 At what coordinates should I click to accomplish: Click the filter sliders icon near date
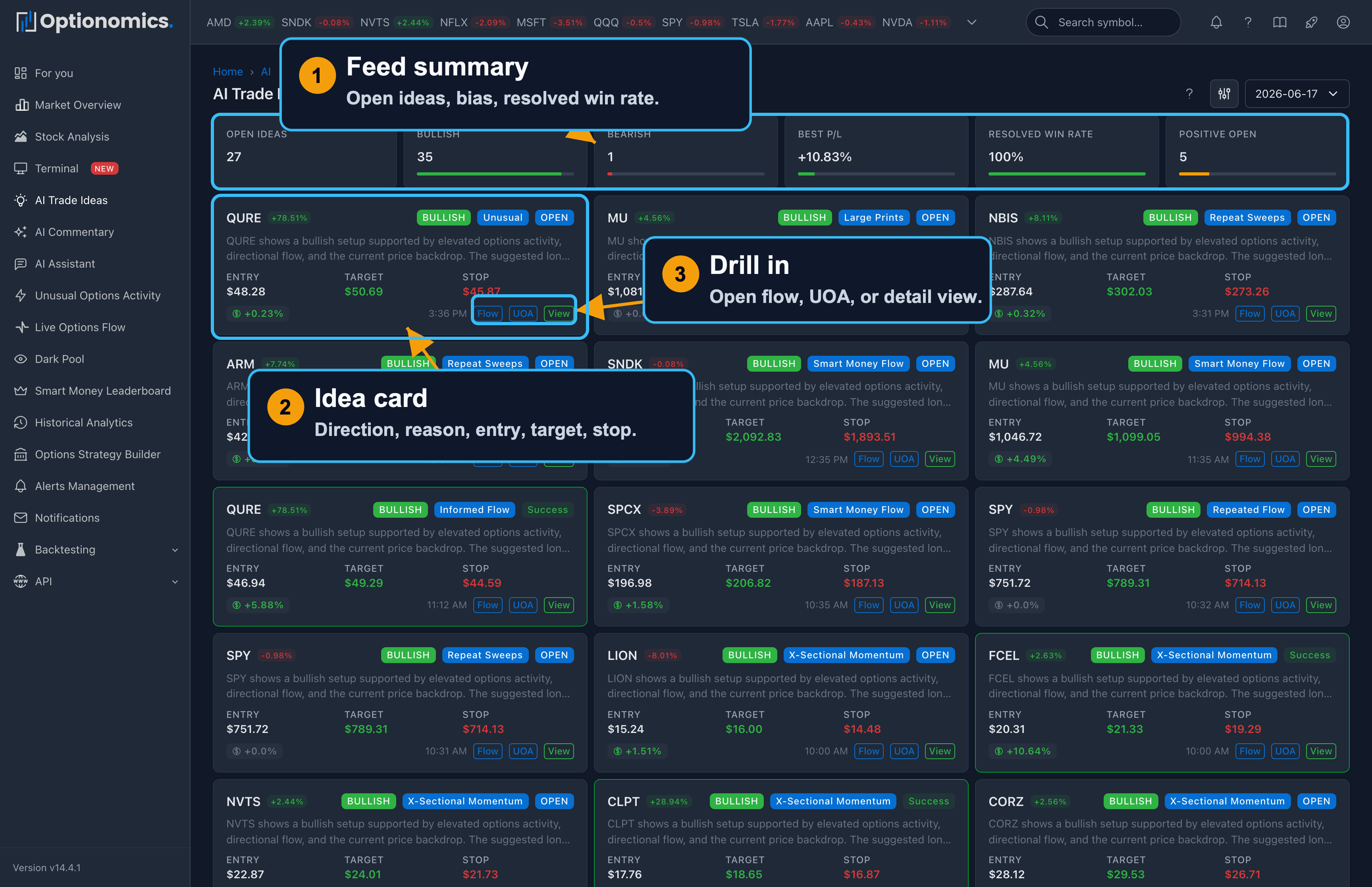[1224, 93]
